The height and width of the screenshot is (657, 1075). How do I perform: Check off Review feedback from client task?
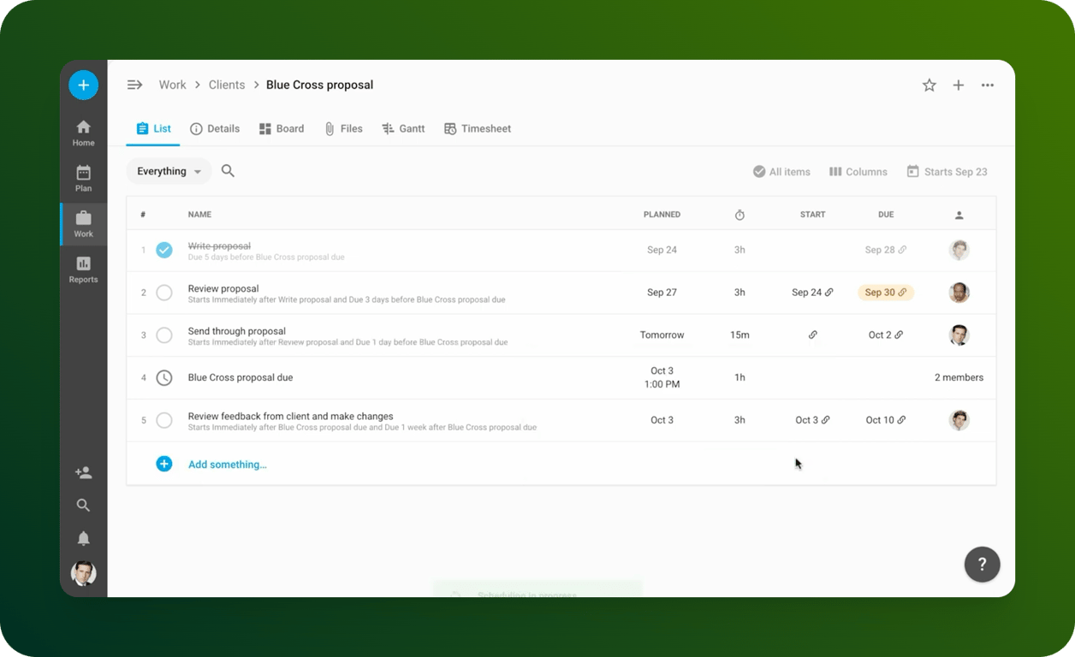(164, 420)
